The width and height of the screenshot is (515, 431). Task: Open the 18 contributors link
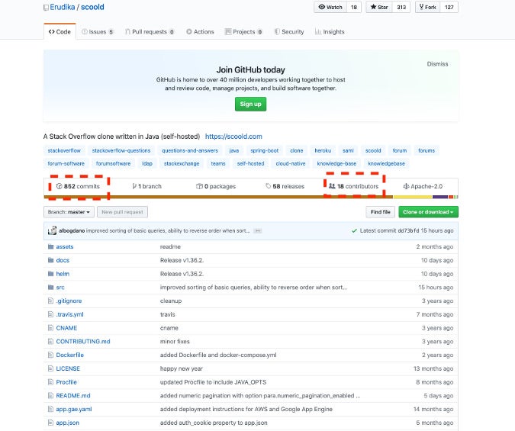click(x=354, y=186)
